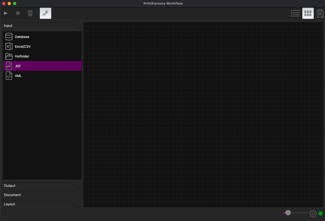
Task: Open the clipboard log icon
Action: [x=320, y=13]
